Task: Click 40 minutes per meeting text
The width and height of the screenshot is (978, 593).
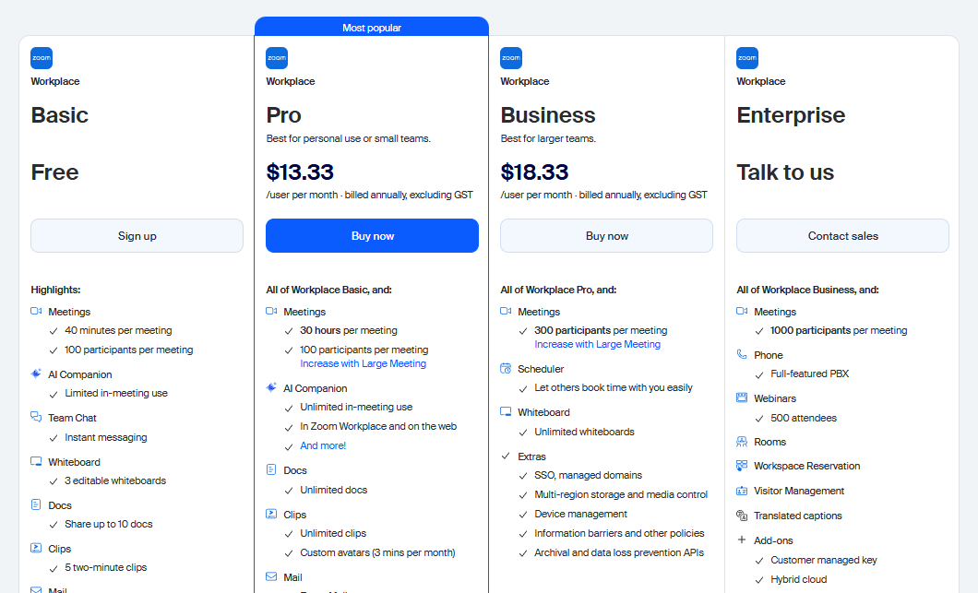Action: pos(118,330)
